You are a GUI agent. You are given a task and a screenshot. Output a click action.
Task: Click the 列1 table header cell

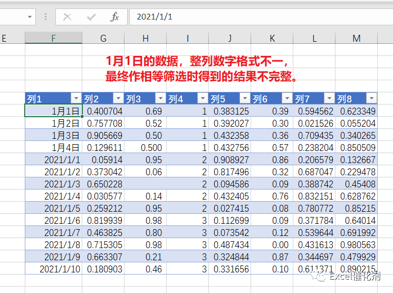[x=53, y=98]
